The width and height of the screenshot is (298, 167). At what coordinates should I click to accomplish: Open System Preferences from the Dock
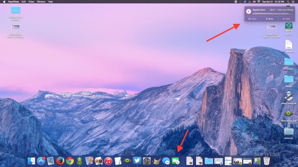(x=147, y=161)
